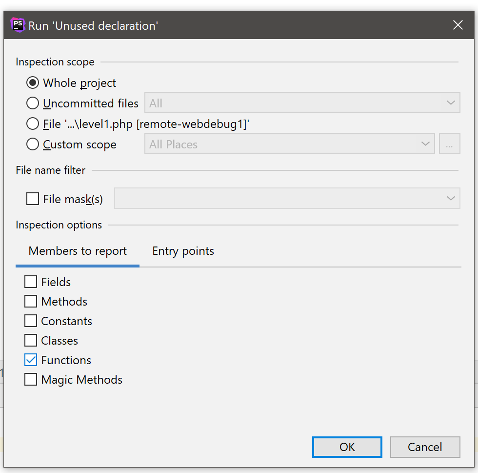Image resolution: width=478 pixels, height=473 pixels.
Task: Pick the Custom scope radio option
Action: coord(33,144)
